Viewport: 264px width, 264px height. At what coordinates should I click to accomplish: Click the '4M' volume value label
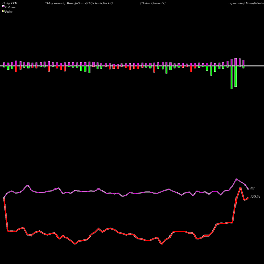click(252, 188)
